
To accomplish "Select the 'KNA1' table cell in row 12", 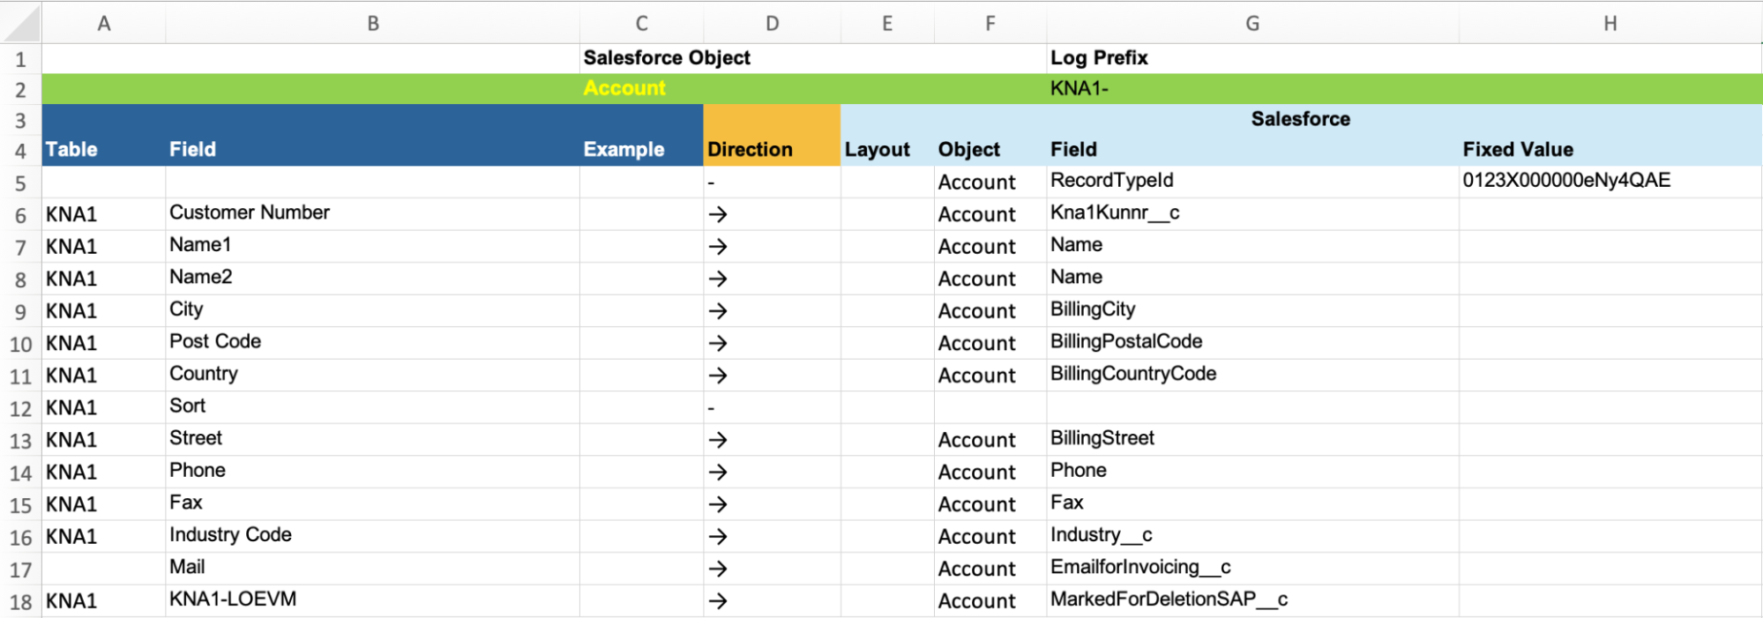I will [x=103, y=407].
